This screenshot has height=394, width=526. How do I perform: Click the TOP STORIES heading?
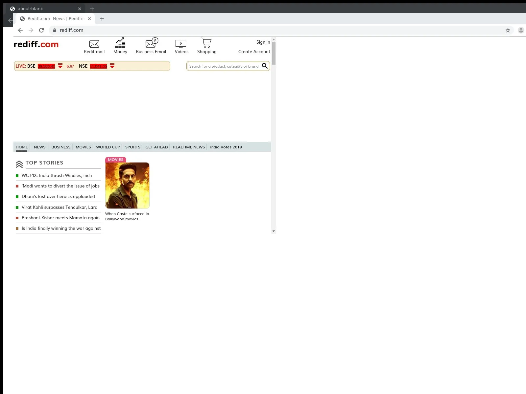tap(44, 163)
